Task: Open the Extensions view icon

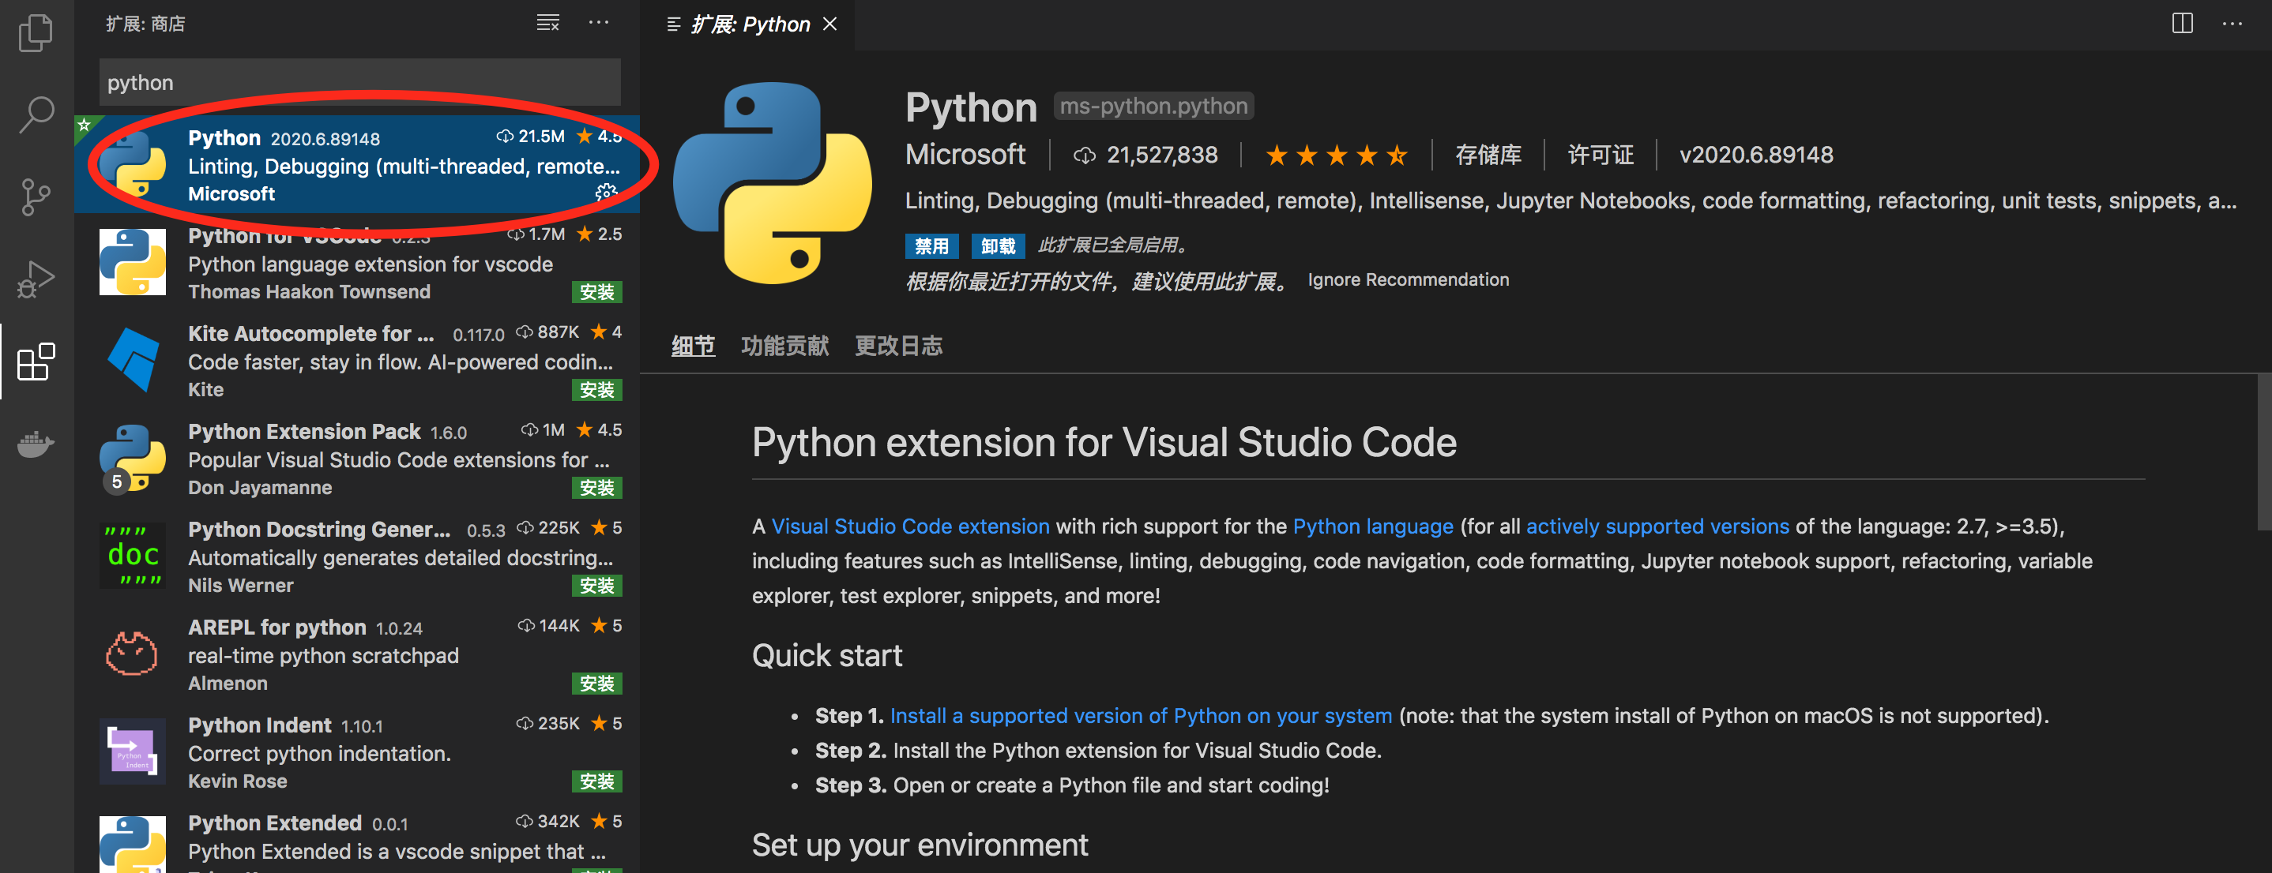Action: click(x=36, y=362)
